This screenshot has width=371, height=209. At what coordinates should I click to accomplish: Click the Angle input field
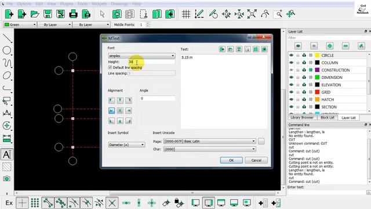[x=157, y=98]
